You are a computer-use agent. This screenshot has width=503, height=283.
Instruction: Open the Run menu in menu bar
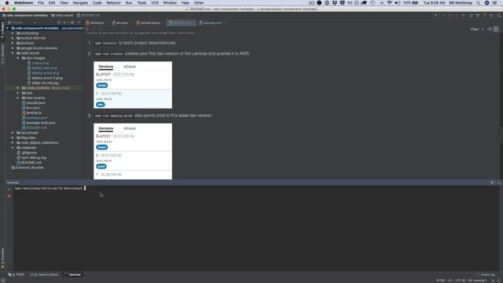(129, 3)
